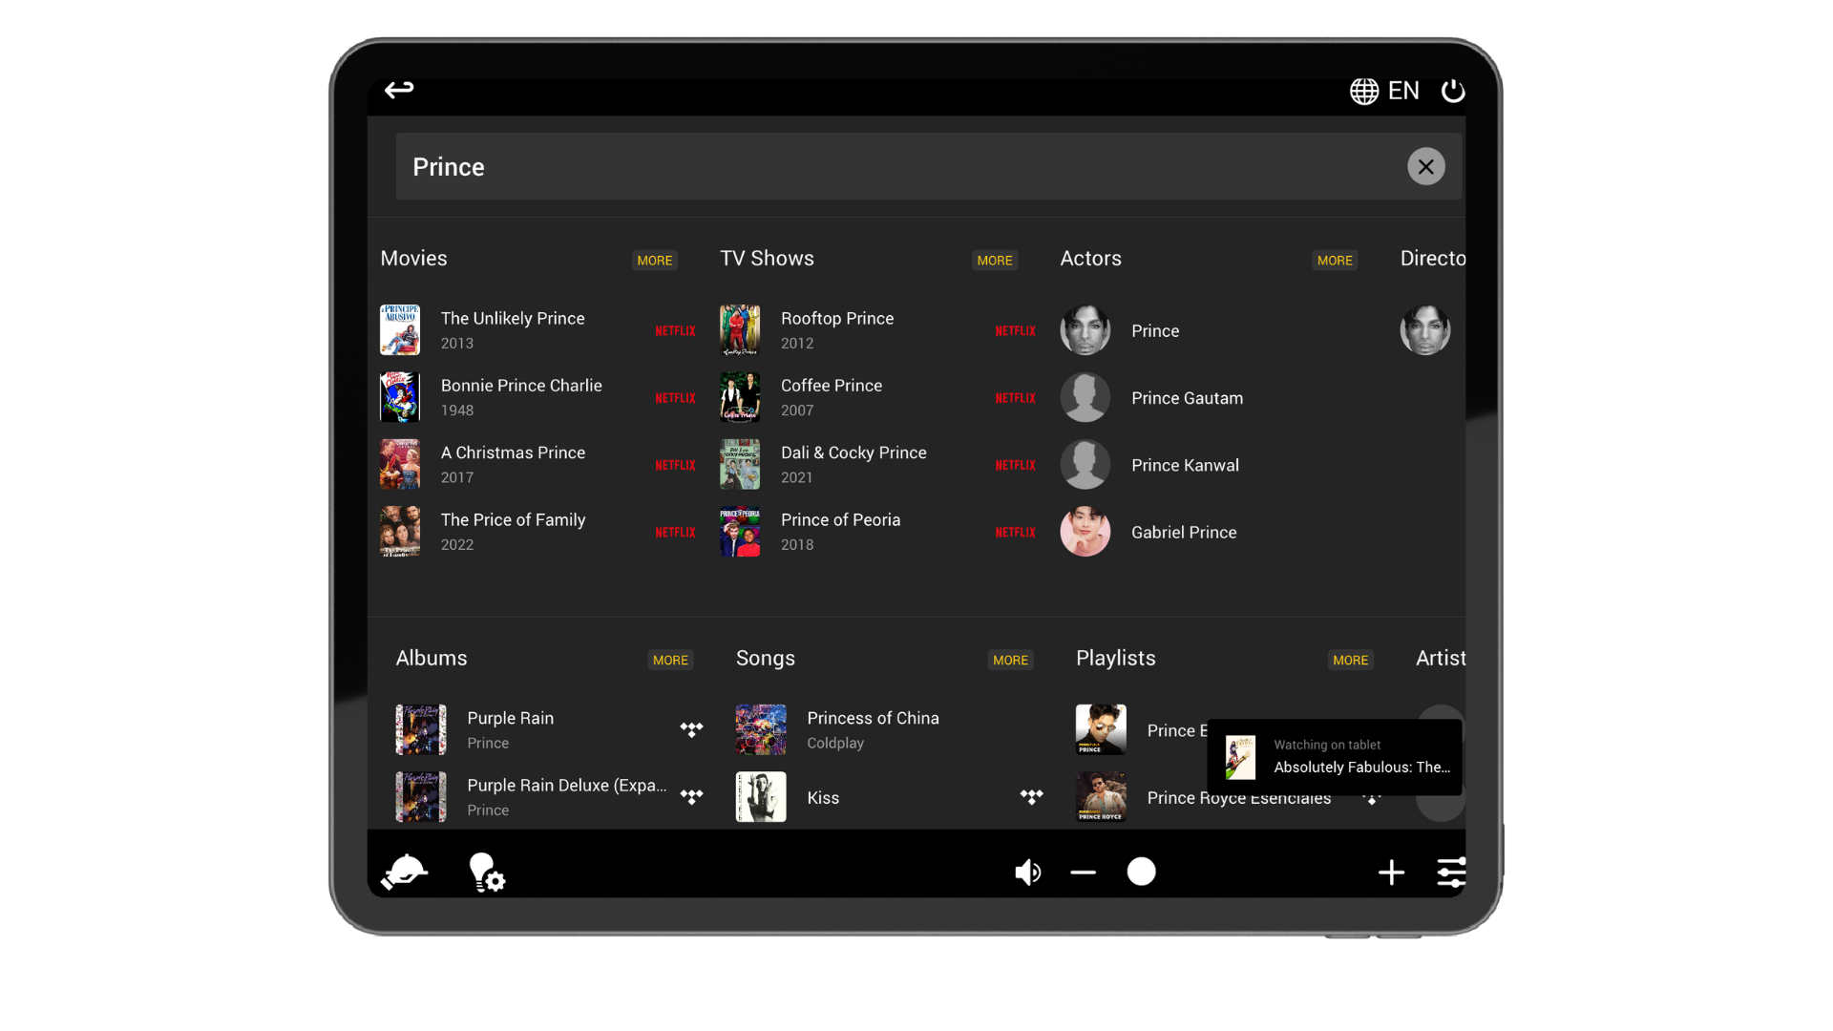Open The Unlikely Prince poster thumbnail
This screenshot has width=1833, height=1031.
click(x=400, y=330)
